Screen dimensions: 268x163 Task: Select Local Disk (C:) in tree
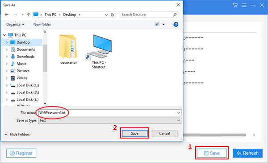pos(28,85)
